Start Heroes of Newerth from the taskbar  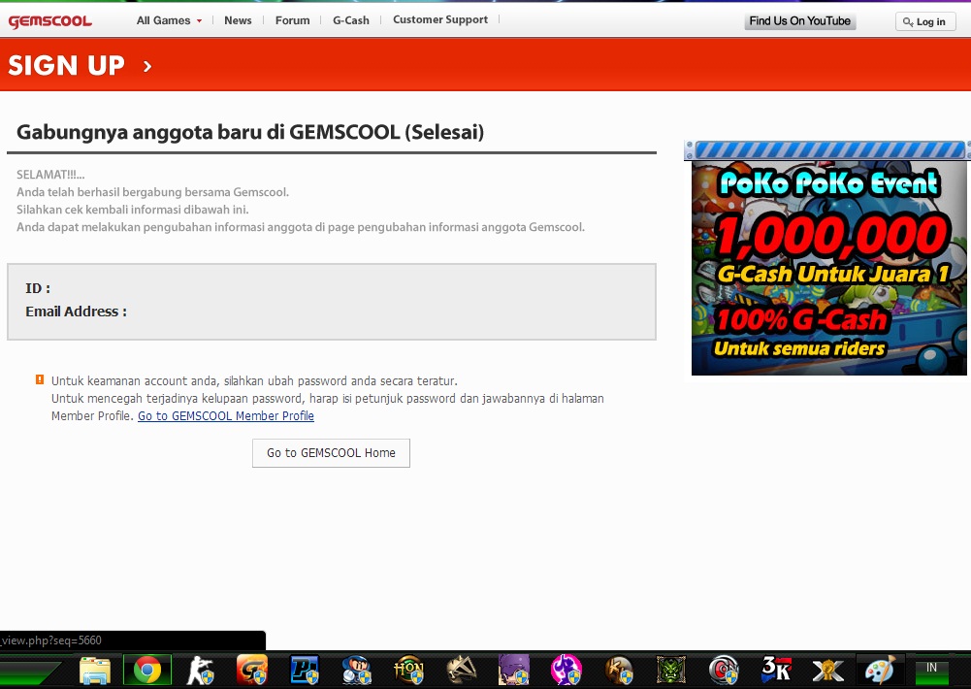click(408, 670)
